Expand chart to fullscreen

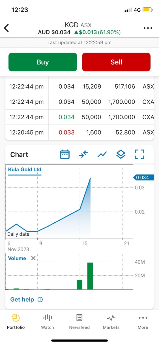point(139,154)
